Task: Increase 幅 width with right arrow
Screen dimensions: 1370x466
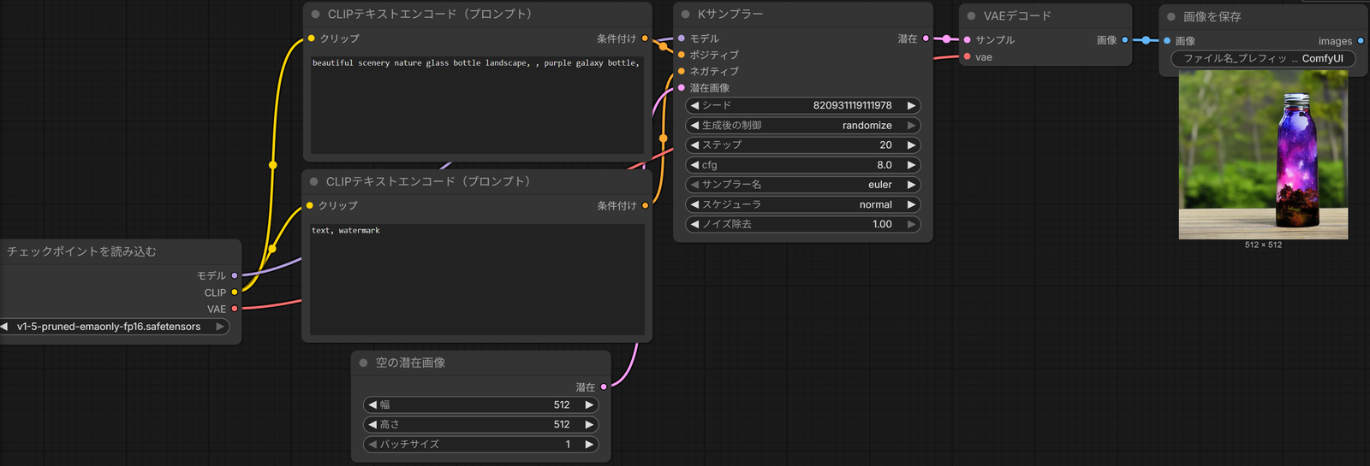Action: 589,405
